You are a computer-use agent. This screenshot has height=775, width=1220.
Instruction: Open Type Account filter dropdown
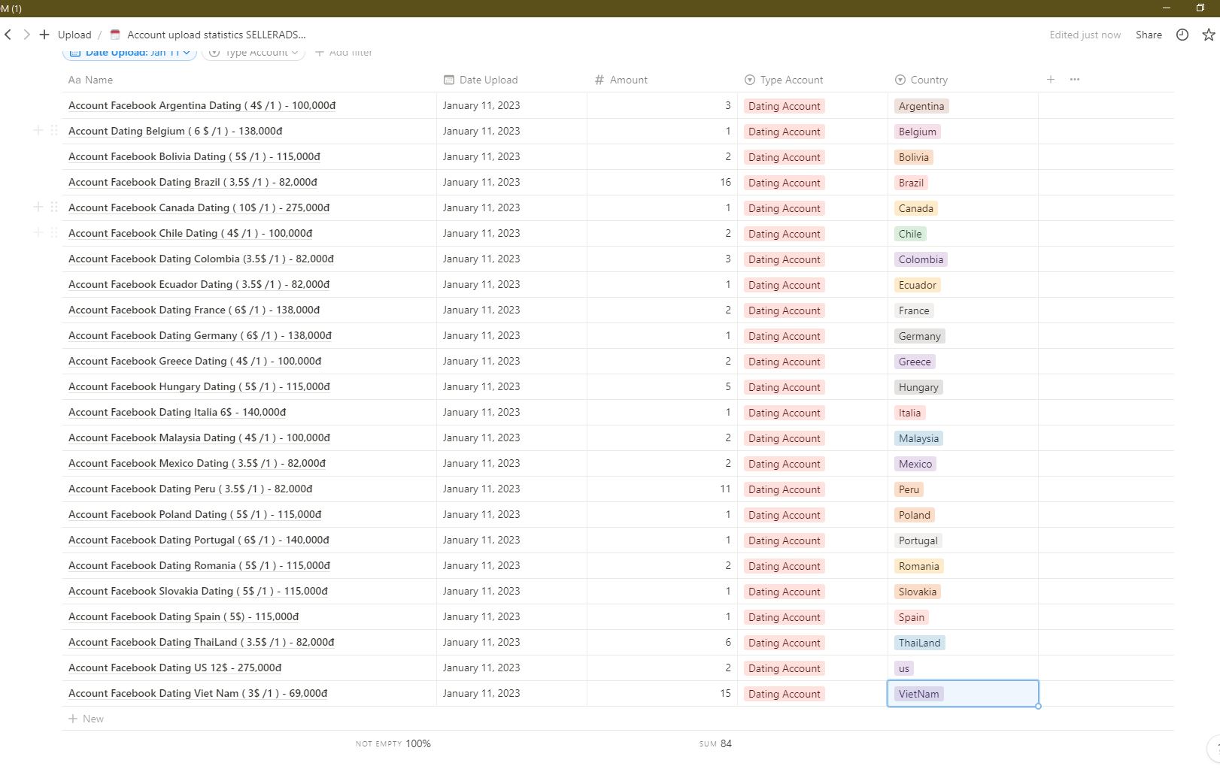tap(253, 53)
